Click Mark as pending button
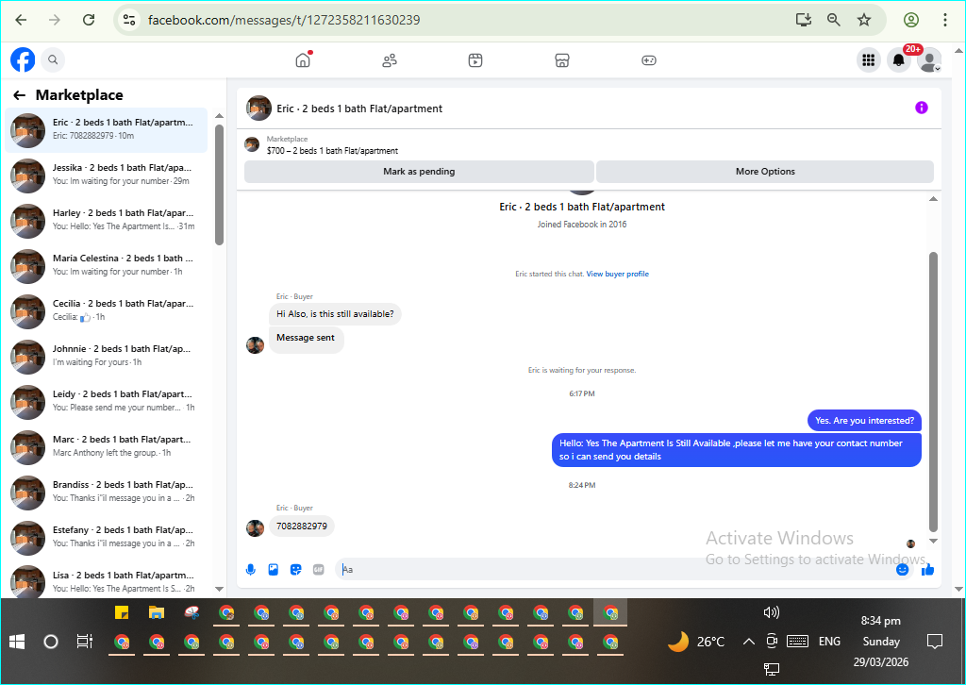Screen dimensions: 966x685 [419, 172]
